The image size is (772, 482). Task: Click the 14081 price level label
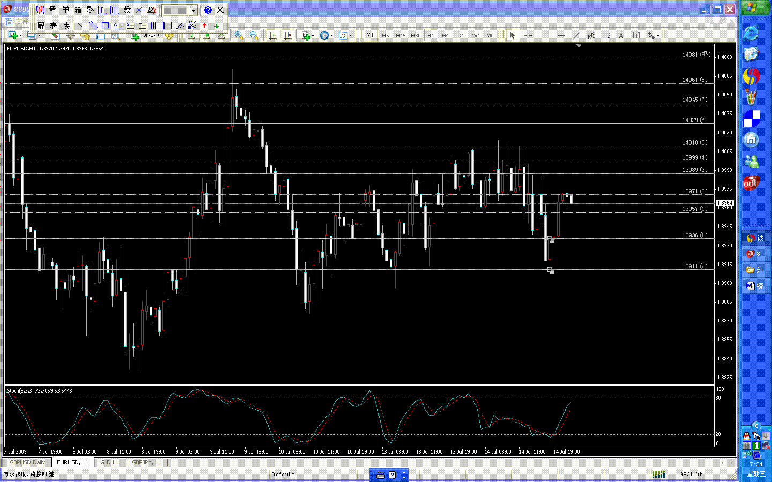point(696,55)
